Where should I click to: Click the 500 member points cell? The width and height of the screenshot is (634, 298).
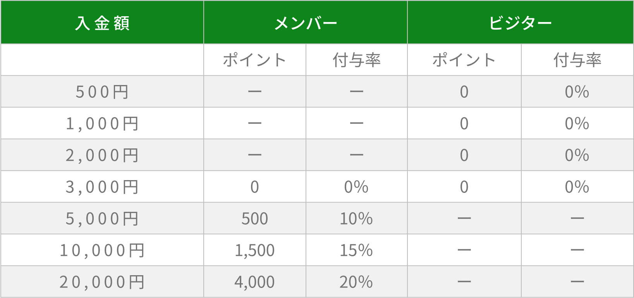click(x=255, y=219)
